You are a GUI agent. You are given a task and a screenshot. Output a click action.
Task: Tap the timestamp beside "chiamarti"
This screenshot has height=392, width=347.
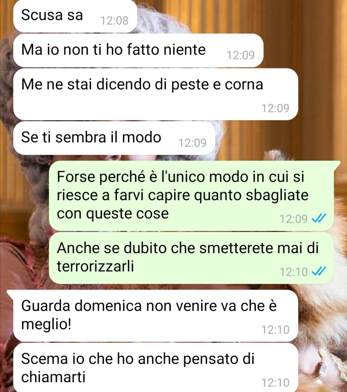[275, 383]
